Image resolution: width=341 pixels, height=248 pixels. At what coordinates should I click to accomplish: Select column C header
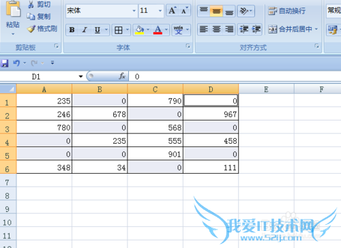coord(155,89)
